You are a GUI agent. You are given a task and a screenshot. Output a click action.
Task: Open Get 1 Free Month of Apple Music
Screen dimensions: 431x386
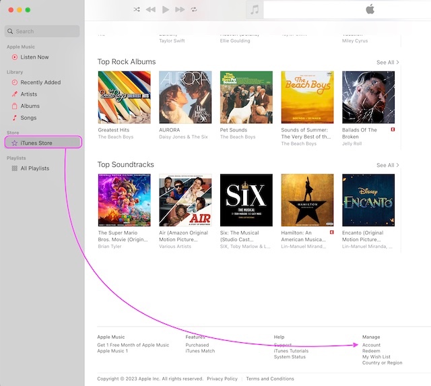pos(133,345)
